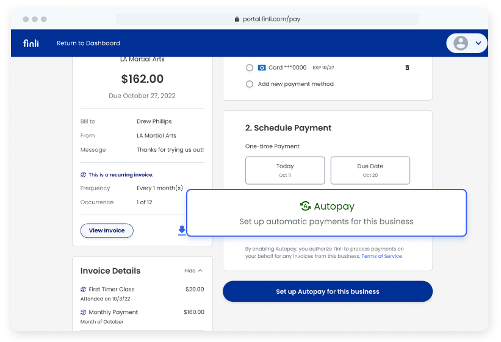This screenshot has width=501, height=342.
Task: Expand the account dropdown chevron
Action: pos(478,43)
